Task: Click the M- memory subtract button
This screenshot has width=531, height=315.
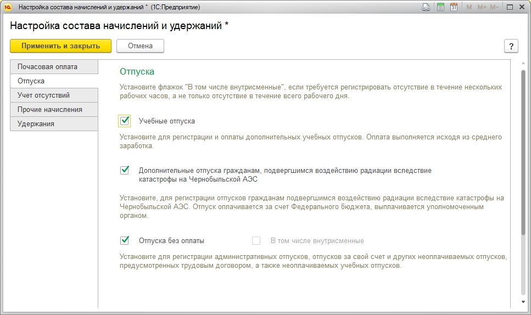Action: (494, 7)
